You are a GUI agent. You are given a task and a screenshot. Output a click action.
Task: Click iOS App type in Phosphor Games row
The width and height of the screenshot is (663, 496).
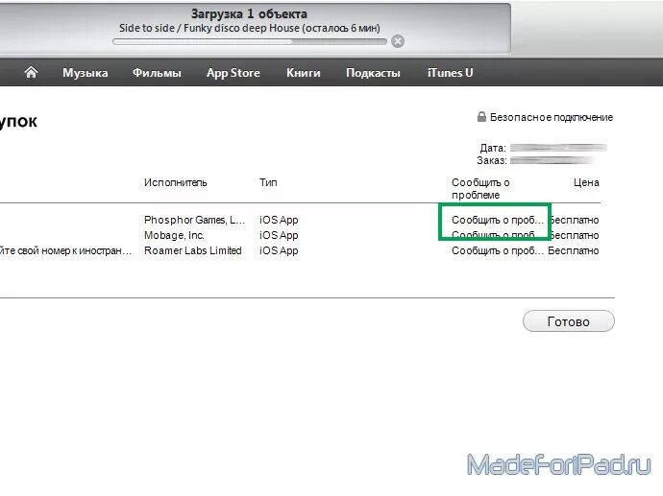[279, 220]
